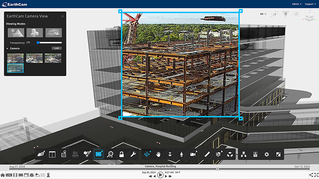Image resolution: width=319 pixels, height=179 pixels.
Task: Click the split view columns icon
Action: (x=52, y=155)
